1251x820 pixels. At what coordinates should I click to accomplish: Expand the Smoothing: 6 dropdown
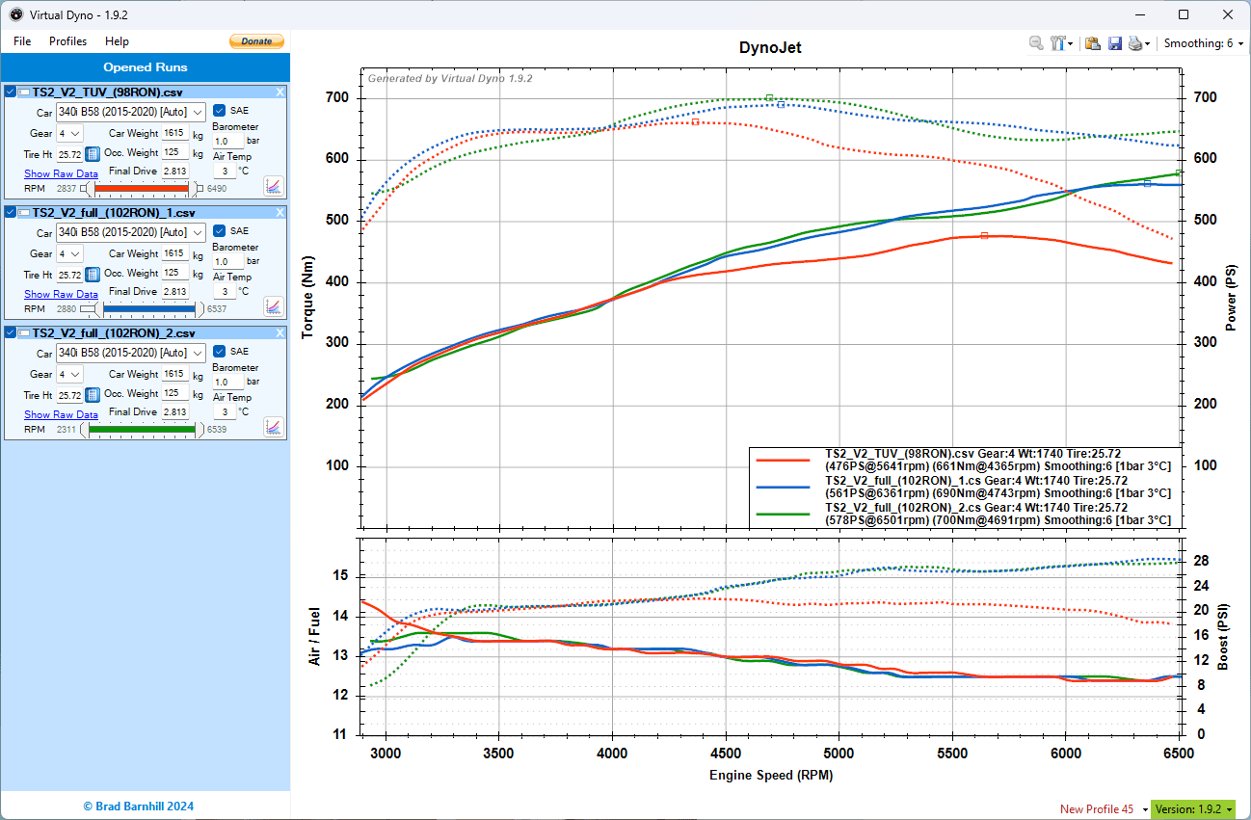pyautogui.click(x=1203, y=43)
